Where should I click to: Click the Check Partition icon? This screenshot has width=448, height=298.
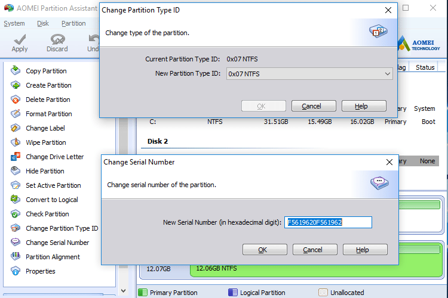(x=16, y=213)
